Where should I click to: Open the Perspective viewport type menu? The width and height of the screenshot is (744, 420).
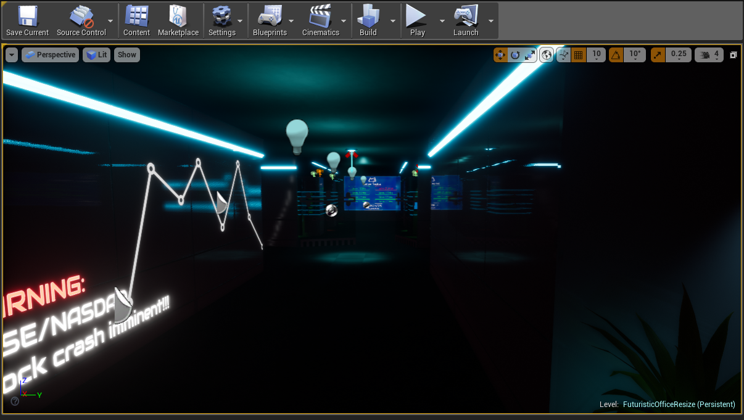click(50, 55)
